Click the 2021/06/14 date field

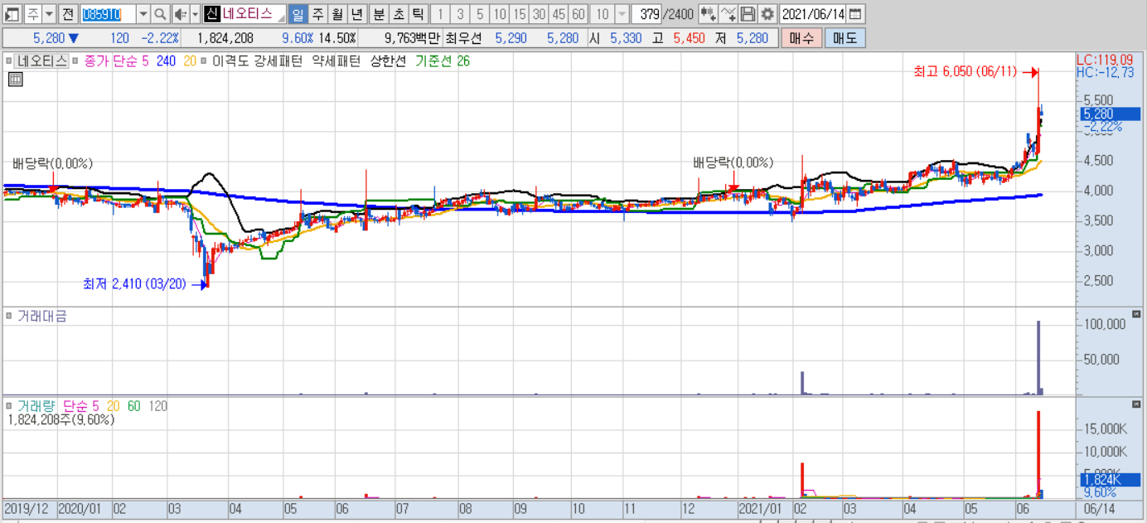pyautogui.click(x=813, y=14)
